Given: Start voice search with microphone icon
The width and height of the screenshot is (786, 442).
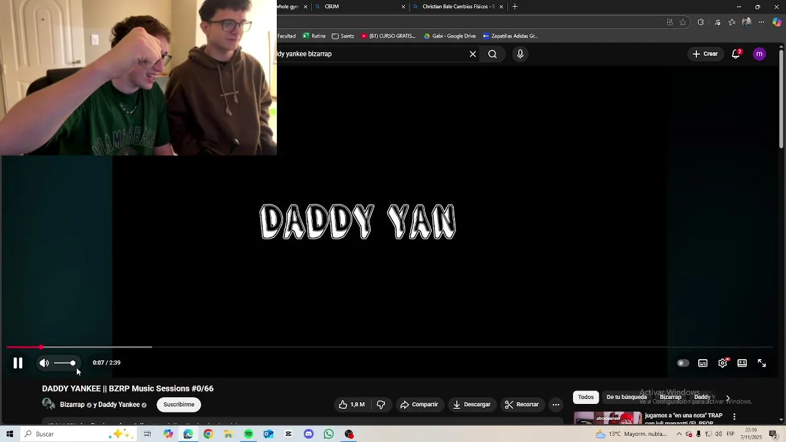Looking at the screenshot, I should click(x=520, y=54).
